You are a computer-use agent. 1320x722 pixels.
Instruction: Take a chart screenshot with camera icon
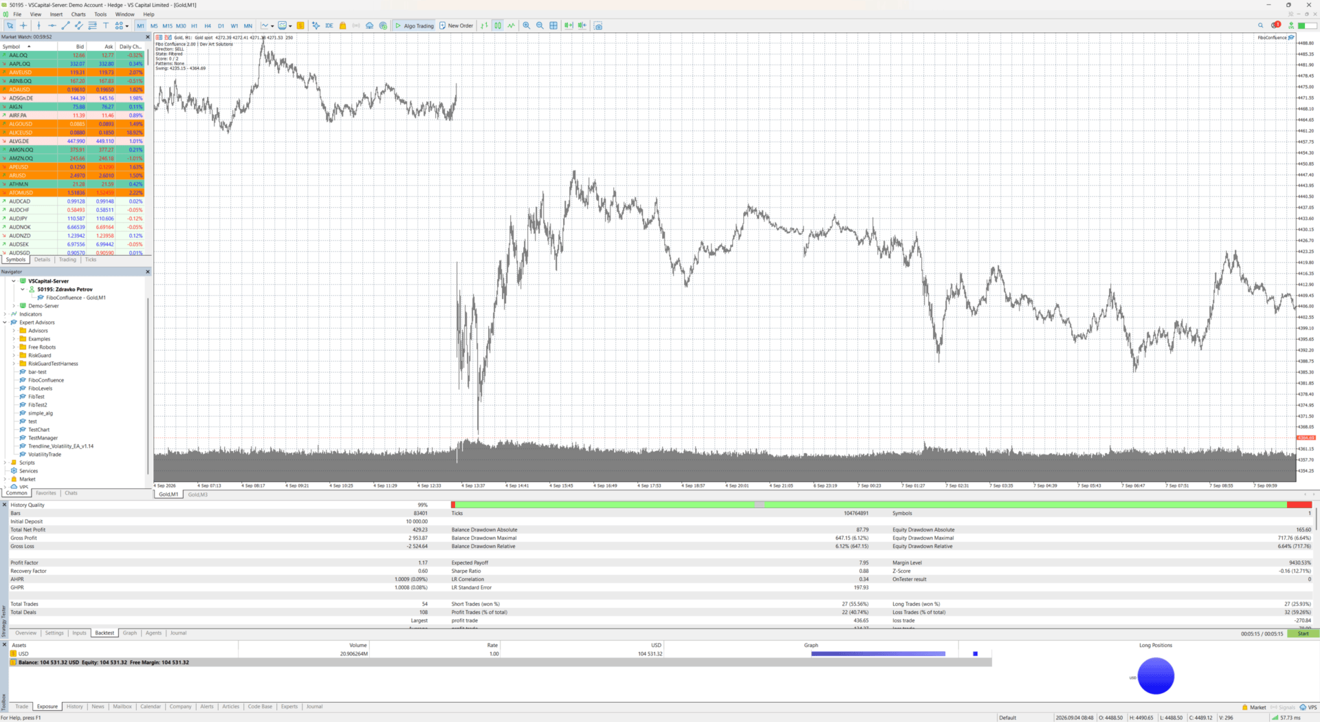[598, 25]
